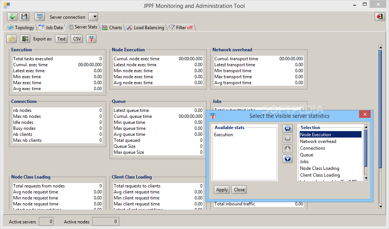Click the dialog title bar icon
389x229 pixels.
point(212,116)
